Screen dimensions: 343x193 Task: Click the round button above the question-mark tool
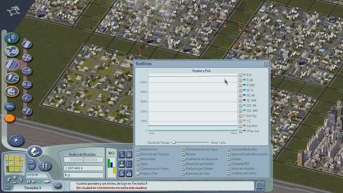pos(35,151)
